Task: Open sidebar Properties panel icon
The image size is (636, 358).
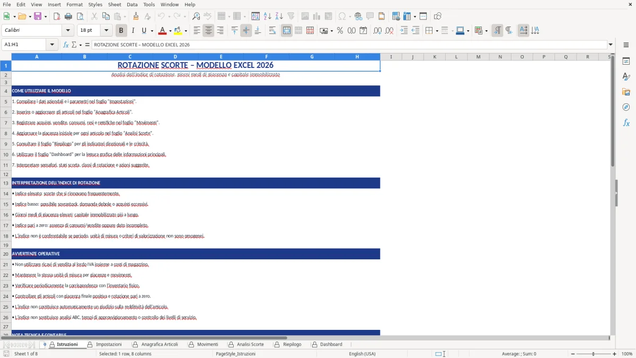Action: 626,62
